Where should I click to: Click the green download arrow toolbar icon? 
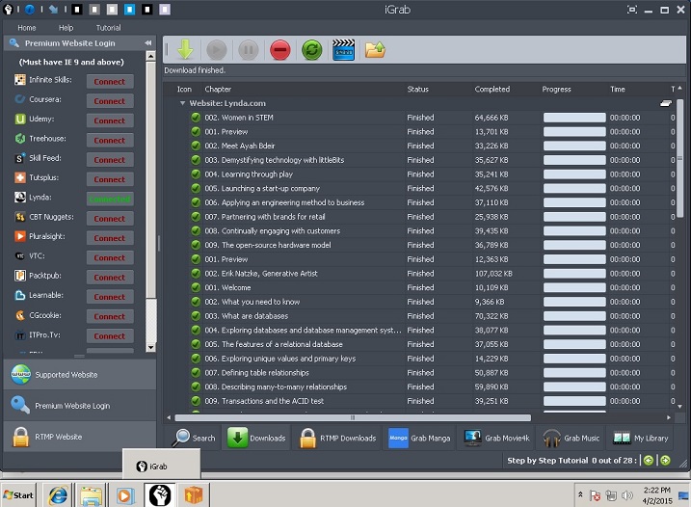tap(185, 49)
